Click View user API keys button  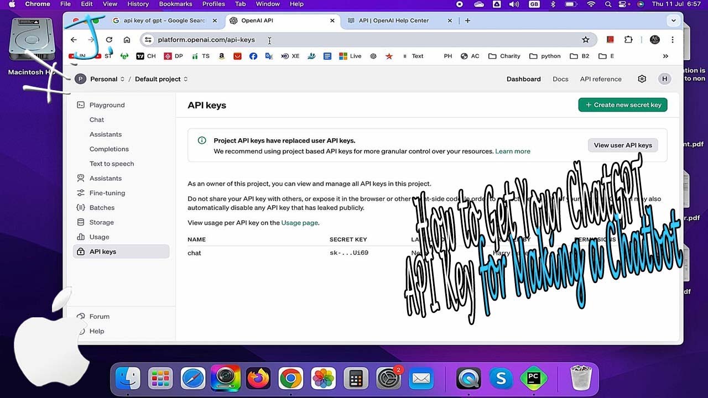[623, 145]
